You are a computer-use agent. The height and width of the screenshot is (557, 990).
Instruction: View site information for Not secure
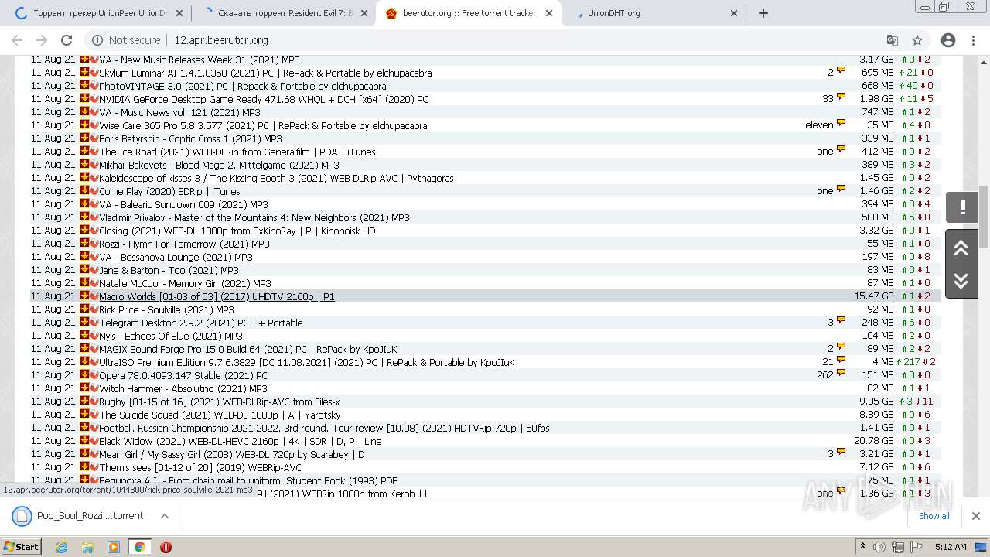(x=126, y=40)
